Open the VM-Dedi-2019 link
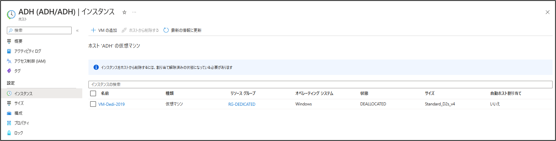The height and width of the screenshot is (141, 556). 111,104
